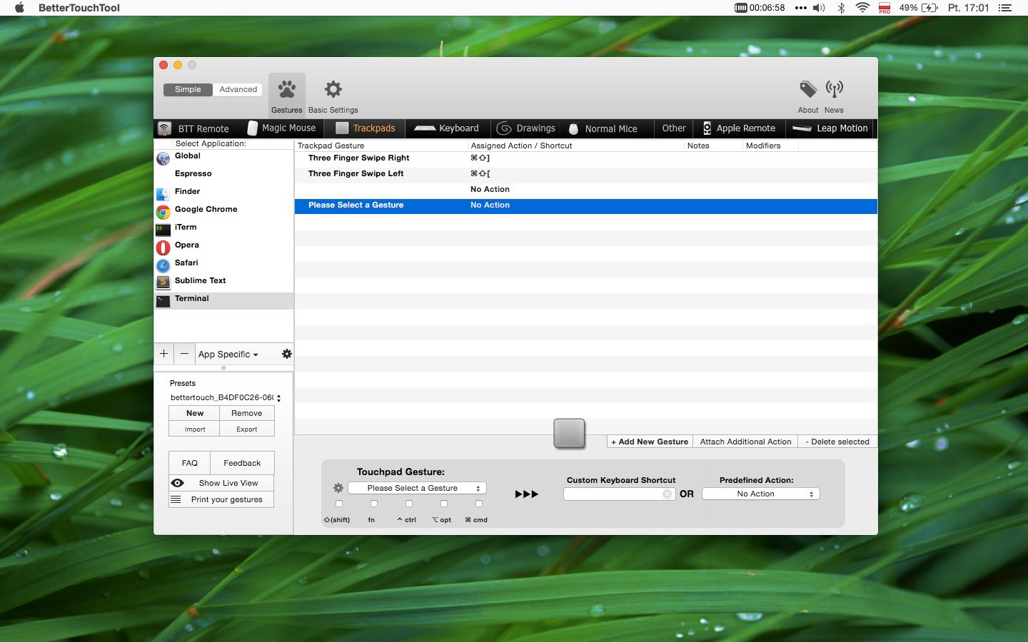Open app list gear settings icon
This screenshot has height=642, width=1028.
coord(286,354)
